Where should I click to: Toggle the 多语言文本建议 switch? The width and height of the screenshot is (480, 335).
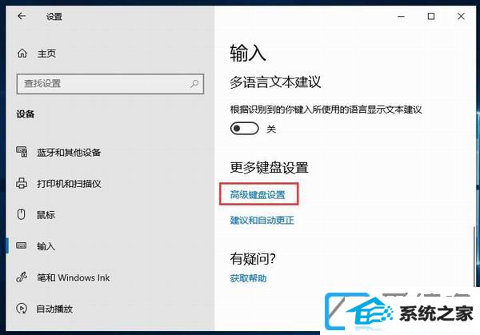(244, 129)
